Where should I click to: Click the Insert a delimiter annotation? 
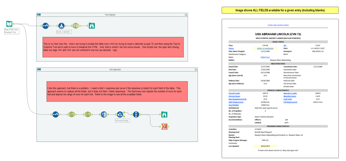click(64, 32)
